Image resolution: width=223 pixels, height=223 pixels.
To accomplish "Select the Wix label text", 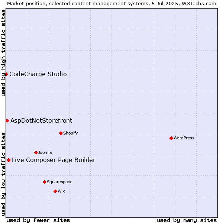I will pos(61,191).
